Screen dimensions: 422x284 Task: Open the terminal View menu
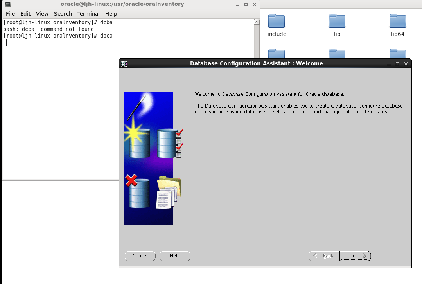click(x=42, y=14)
